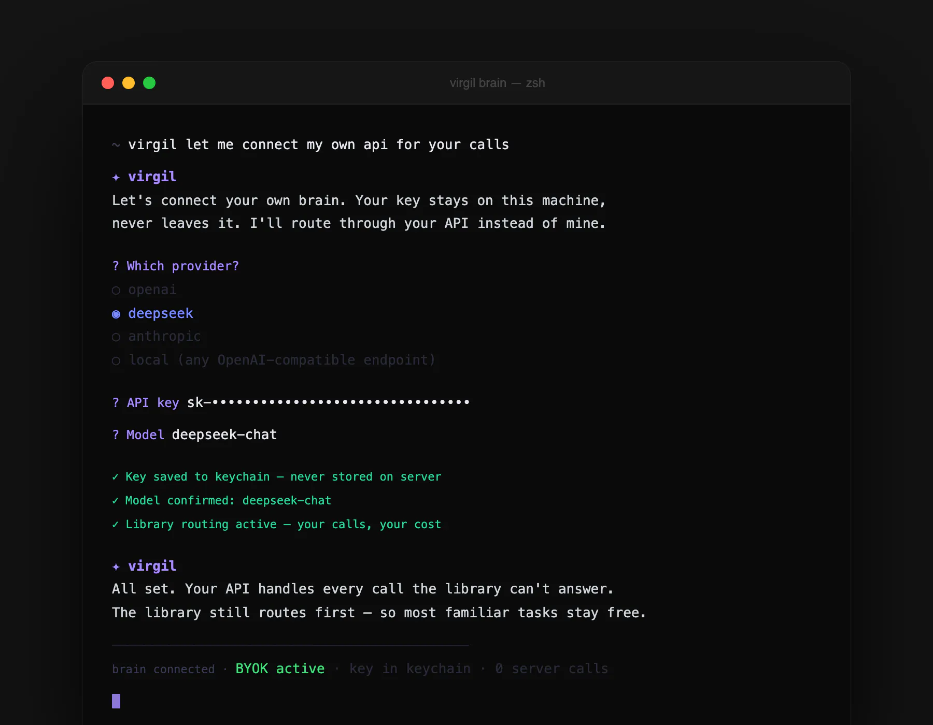Click the line 'never leaves it. I'll route through'
933x725 pixels.
[x=359, y=223]
